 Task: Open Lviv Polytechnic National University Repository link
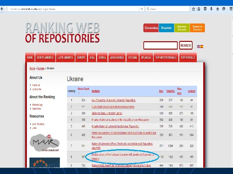(114, 100)
